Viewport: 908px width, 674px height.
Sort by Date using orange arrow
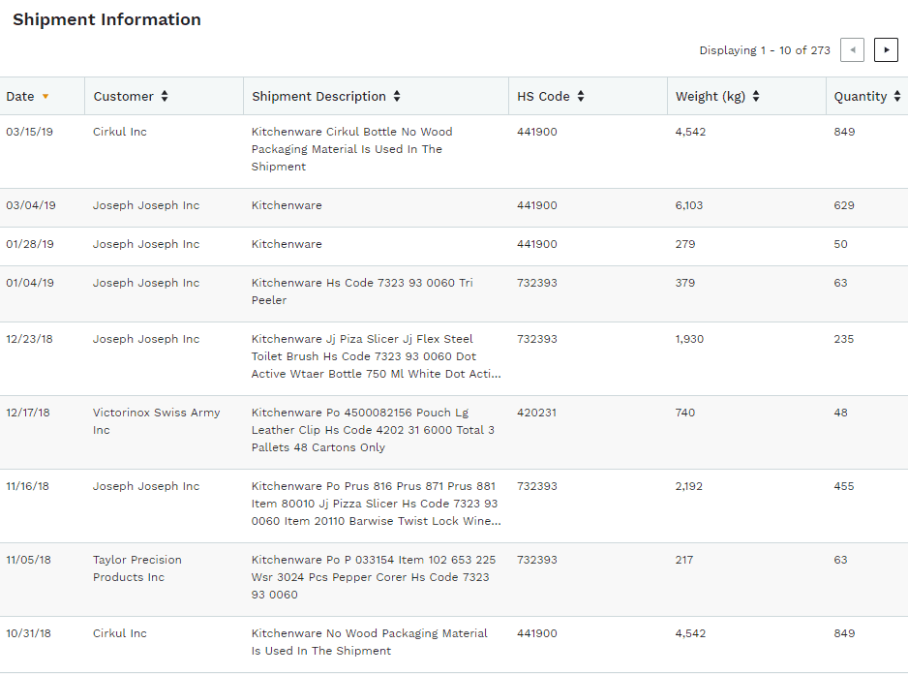pos(45,97)
